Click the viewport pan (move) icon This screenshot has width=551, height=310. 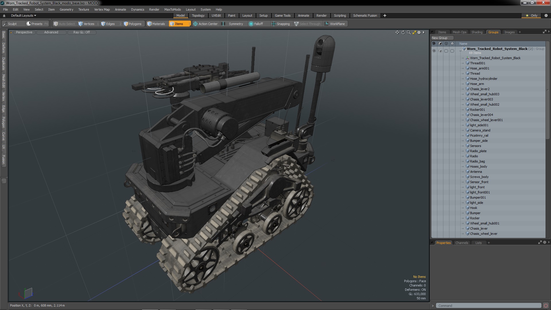coord(397,32)
